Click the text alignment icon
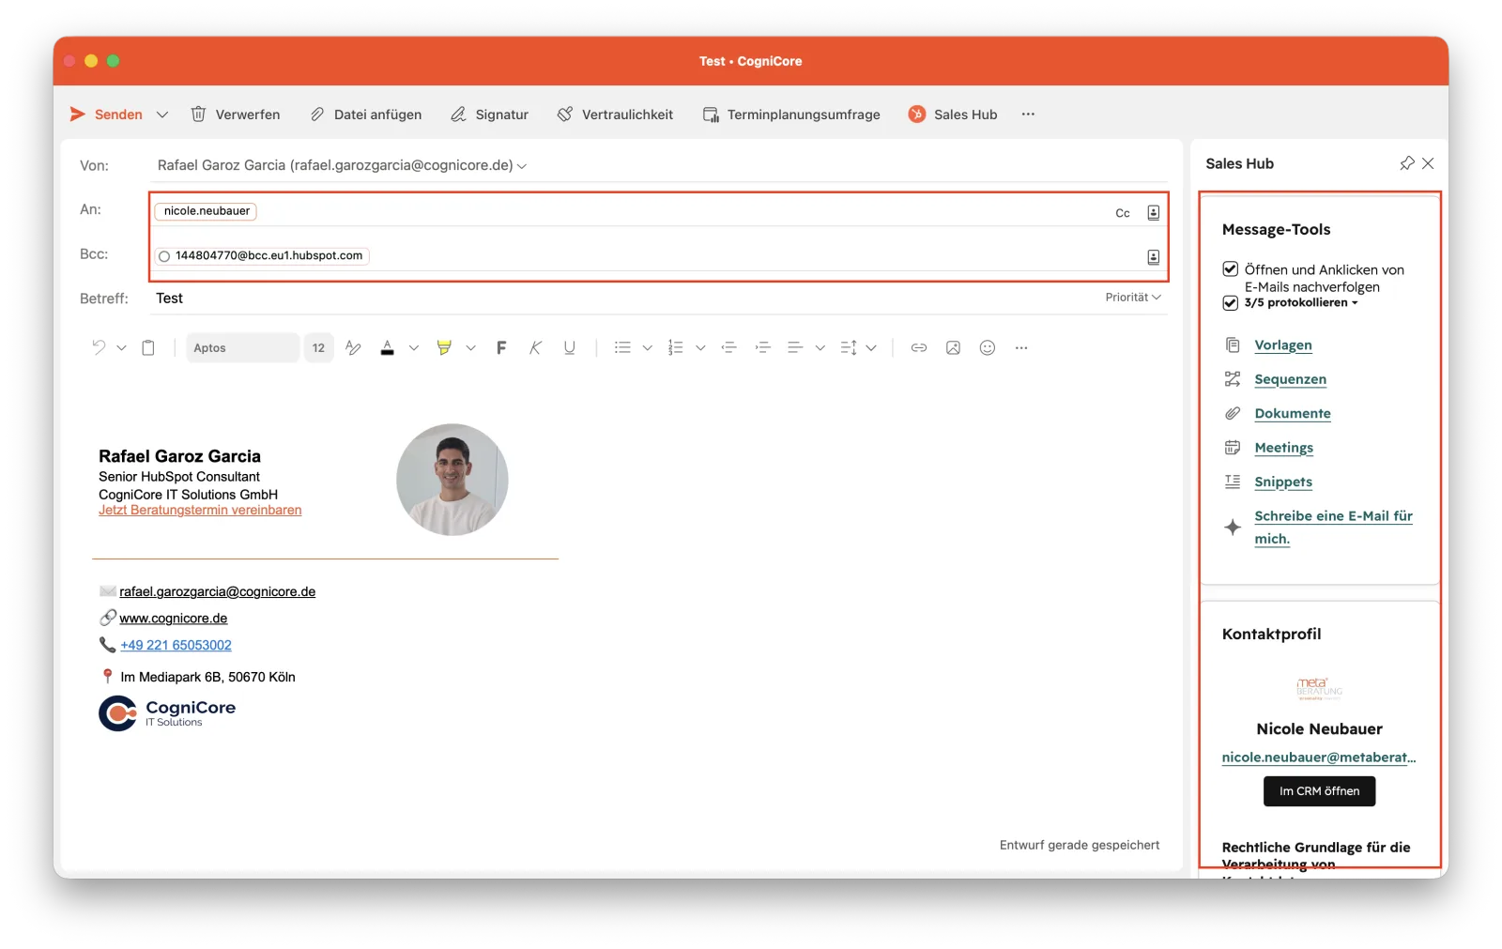The height and width of the screenshot is (949, 1502). coord(795,348)
